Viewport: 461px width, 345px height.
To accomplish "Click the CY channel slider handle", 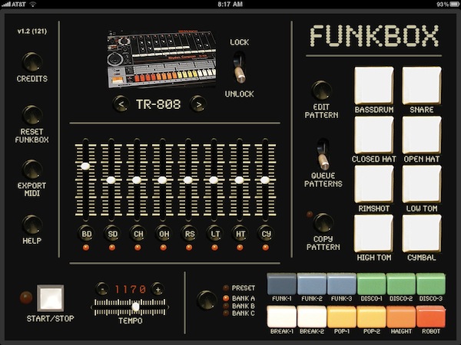I will [x=265, y=180].
